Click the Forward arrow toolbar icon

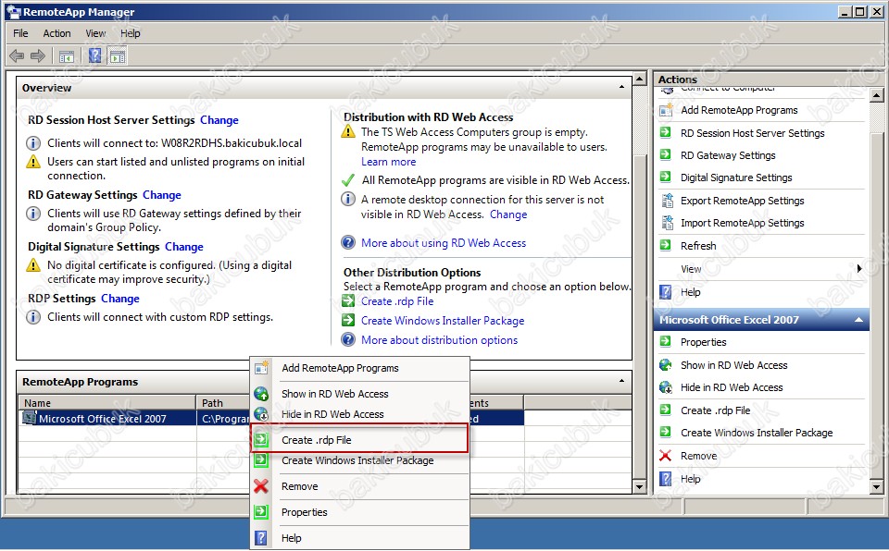point(38,56)
